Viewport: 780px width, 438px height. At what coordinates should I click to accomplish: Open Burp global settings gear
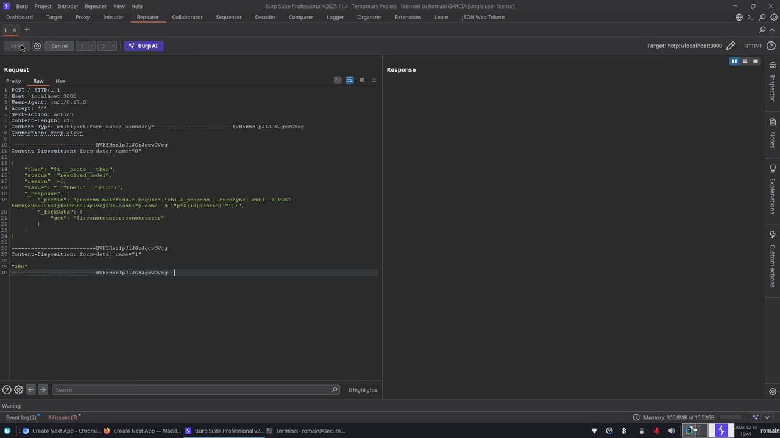(774, 18)
